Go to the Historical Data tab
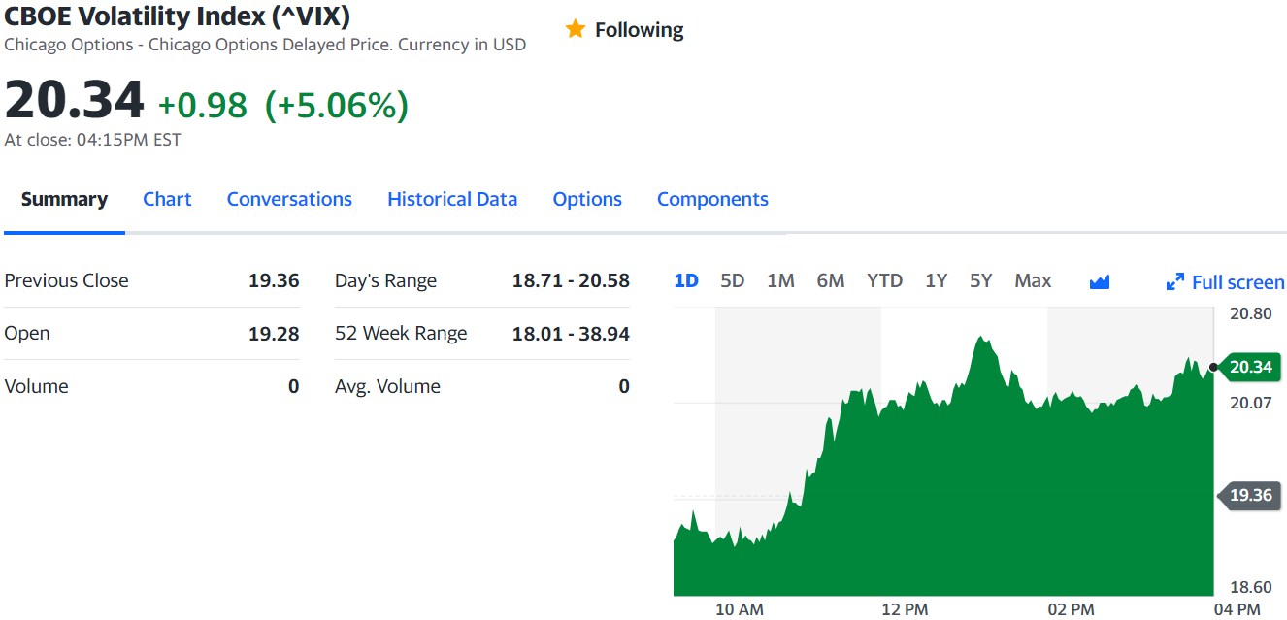Viewport: 1287px width, 620px height. [x=452, y=199]
